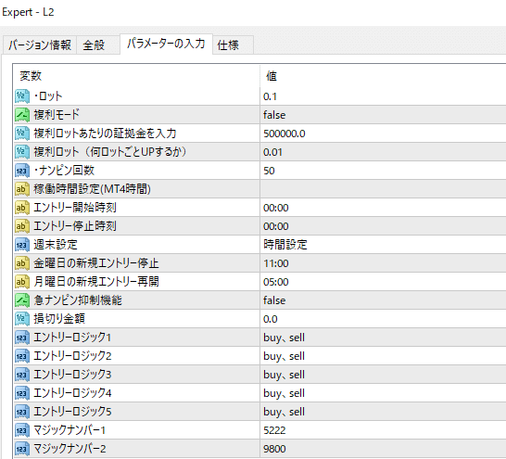Click the boolean icon beside 複利モード
The image size is (506, 459).
click(22, 115)
